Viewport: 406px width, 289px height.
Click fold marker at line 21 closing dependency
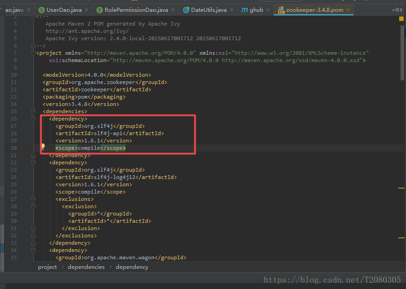(x=33, y=155)
